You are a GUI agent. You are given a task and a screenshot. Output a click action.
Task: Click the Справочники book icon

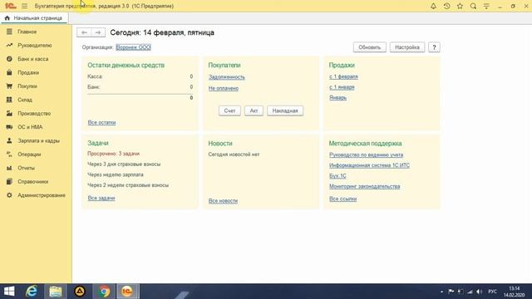point(9,181)
